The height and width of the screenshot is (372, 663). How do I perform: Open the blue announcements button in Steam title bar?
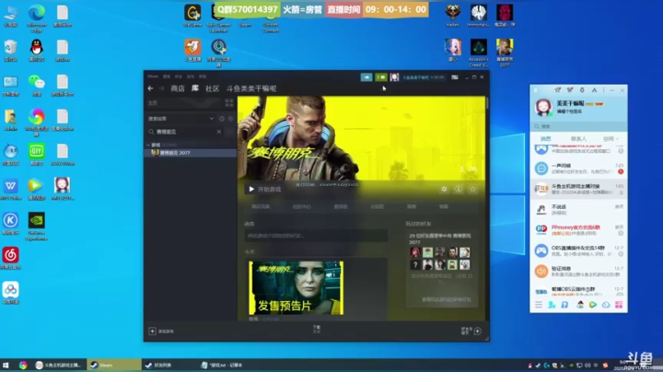[x=366, y=77]
